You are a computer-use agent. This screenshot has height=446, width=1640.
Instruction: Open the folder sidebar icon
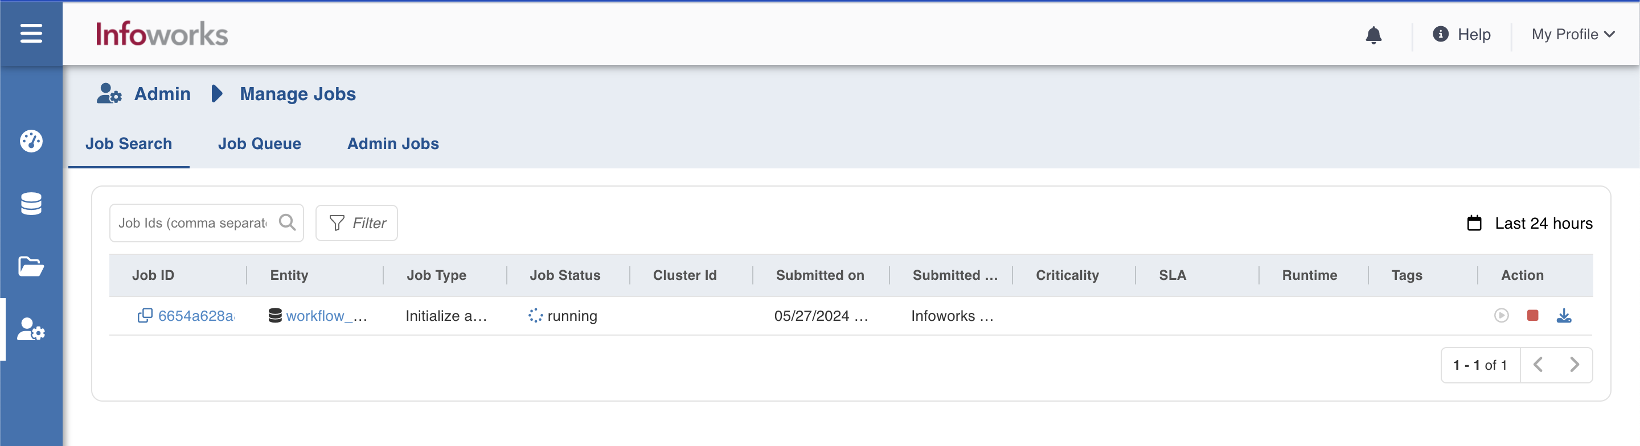click(x=31, y=266)
